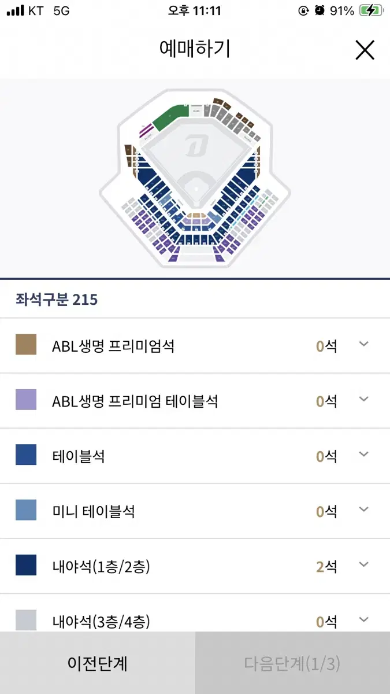
Task: Select the green outfield section on stadium map
Action: (x=170, y=117)
